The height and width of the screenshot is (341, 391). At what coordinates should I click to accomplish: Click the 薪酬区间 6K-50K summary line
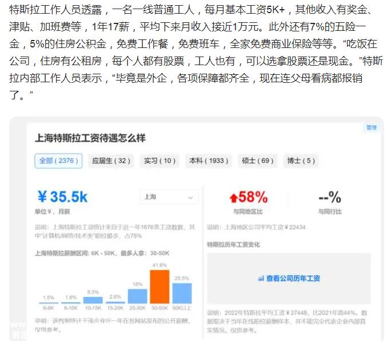pos(102,253)
